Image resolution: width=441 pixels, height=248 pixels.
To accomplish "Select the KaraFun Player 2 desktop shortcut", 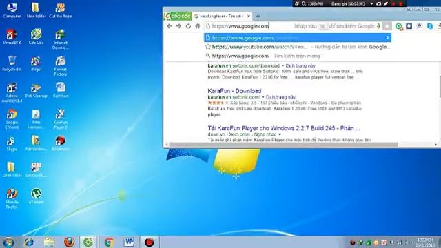I will click(60, 119).
